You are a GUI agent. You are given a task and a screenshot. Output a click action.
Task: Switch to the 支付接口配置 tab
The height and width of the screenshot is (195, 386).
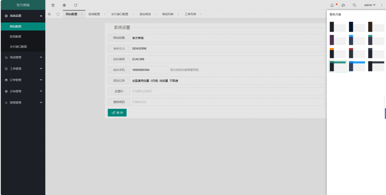click(x=119, y=14)
